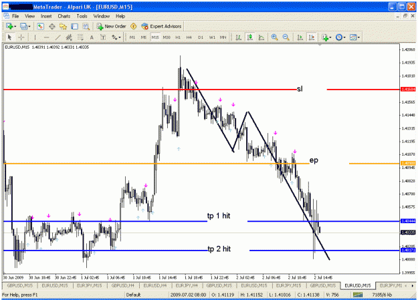Viewport: 418px width, 300px height.
Task: Switch timeframe to M5
Action: [144, 37]
